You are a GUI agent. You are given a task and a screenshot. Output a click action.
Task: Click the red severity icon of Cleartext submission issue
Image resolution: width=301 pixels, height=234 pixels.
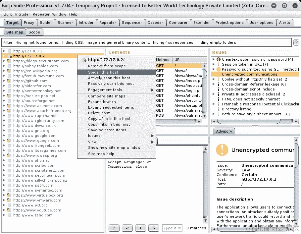tap(219, 59)
